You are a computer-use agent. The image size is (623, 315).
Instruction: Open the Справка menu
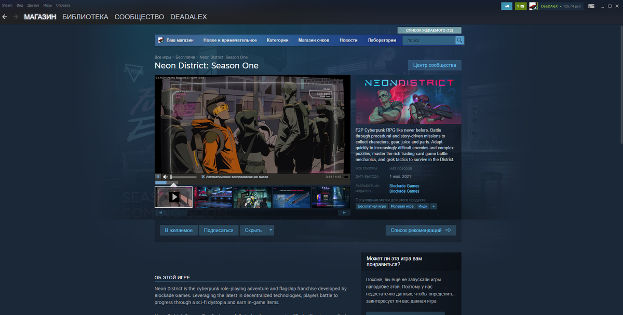point(63,5)
